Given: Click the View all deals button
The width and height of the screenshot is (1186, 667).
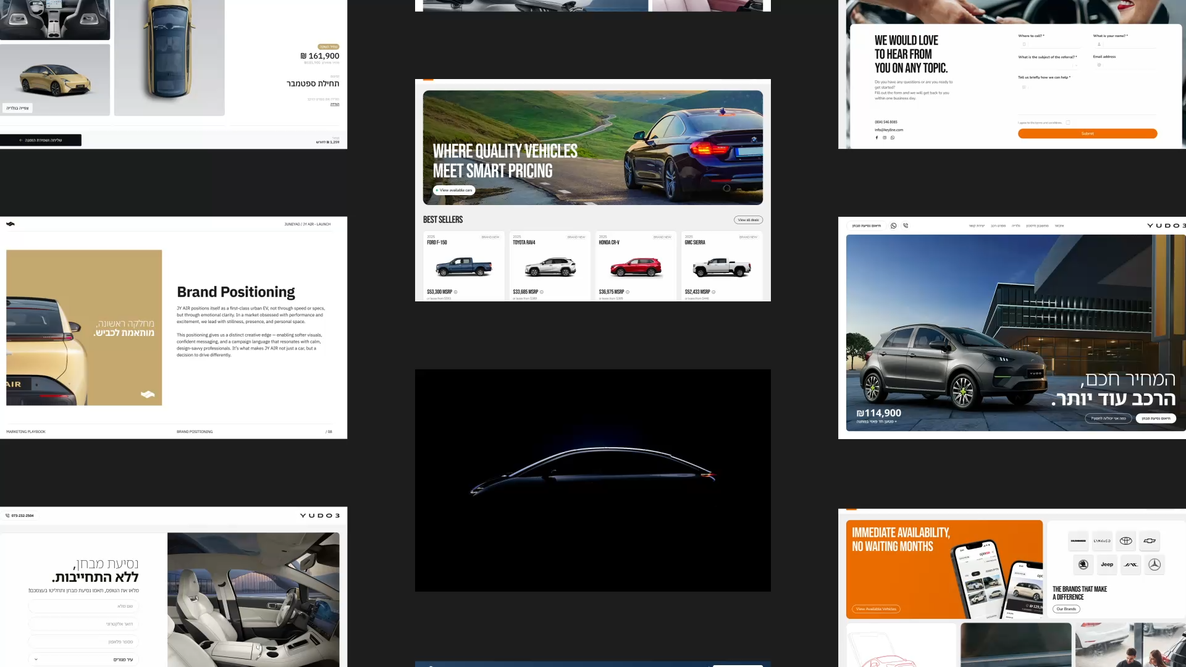Looking at the screenshot, I should click(x=748, y=220).
